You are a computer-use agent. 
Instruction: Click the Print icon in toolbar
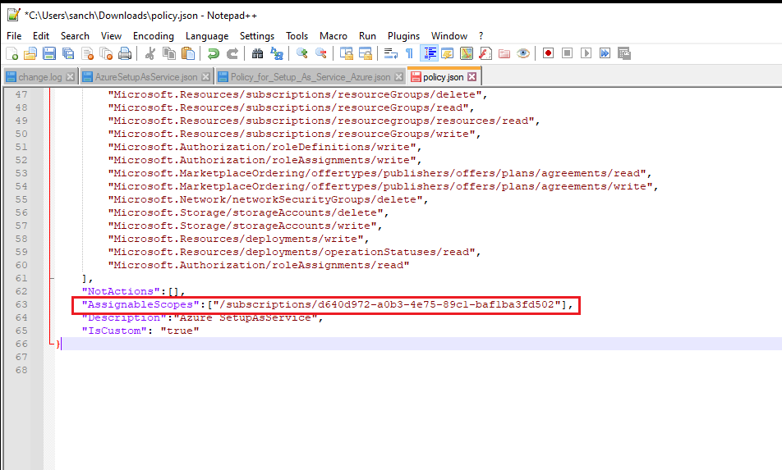point(125,53)
